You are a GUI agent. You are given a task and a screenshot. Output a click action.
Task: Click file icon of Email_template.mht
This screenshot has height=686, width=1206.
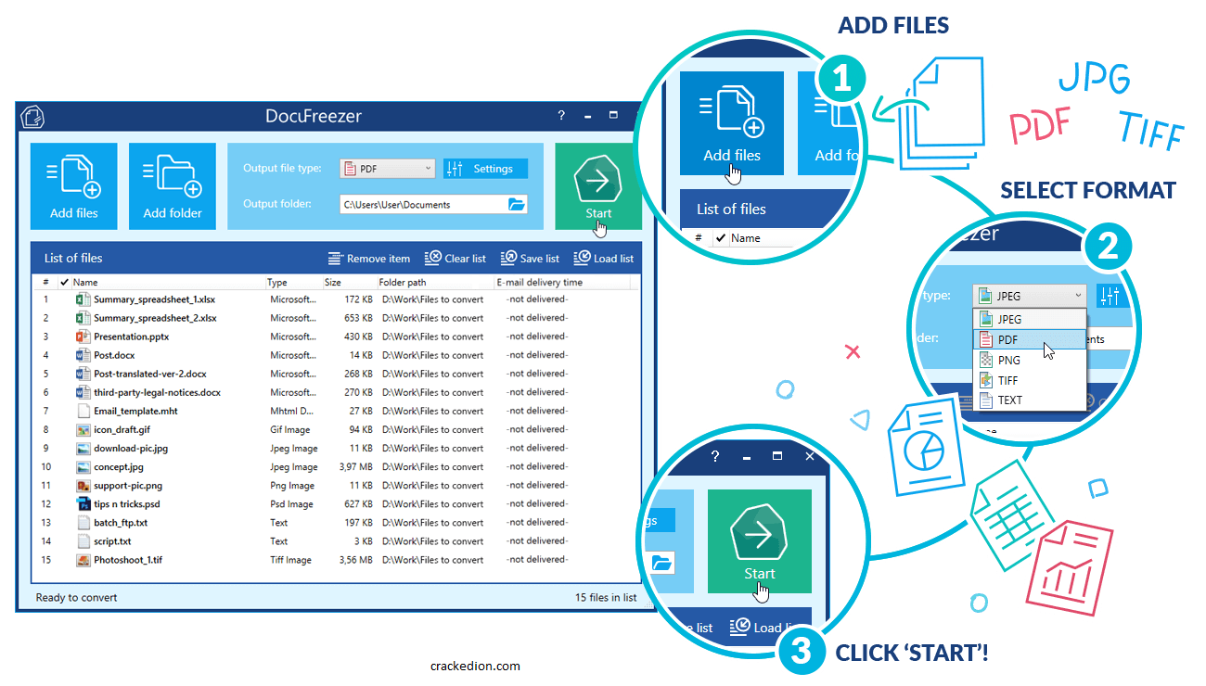[83, 411]
